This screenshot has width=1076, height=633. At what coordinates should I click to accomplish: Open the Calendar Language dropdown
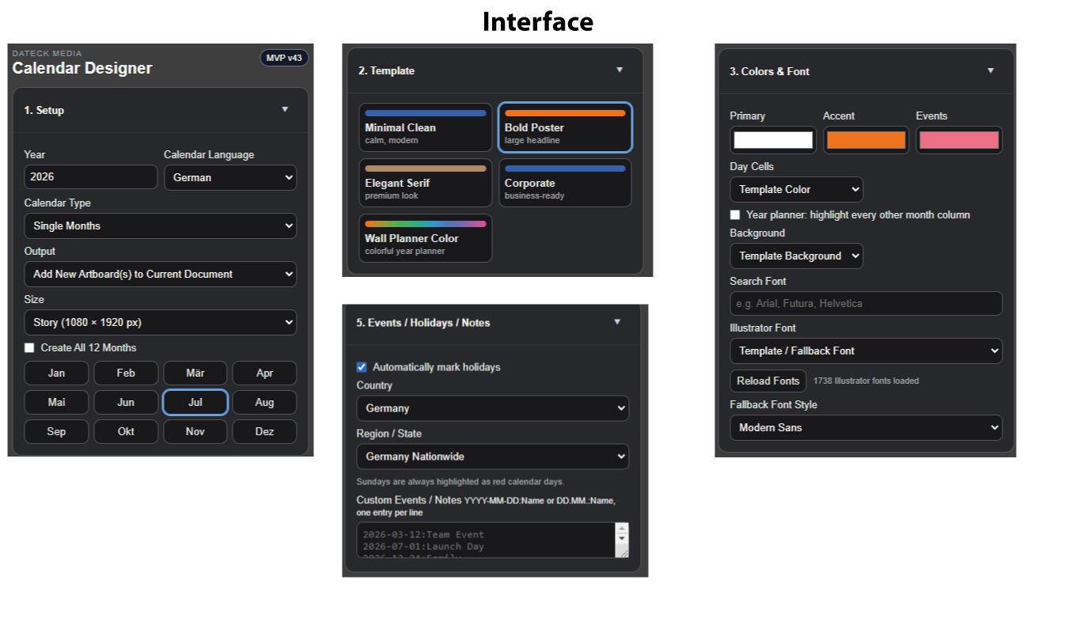tap(230, 177)
